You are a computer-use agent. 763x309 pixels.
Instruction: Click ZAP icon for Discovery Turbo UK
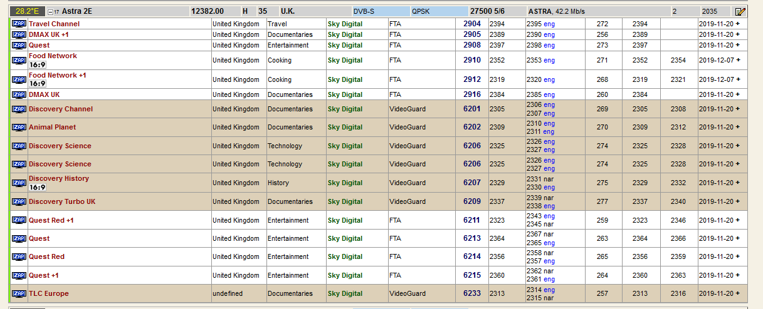click(19, 202)
